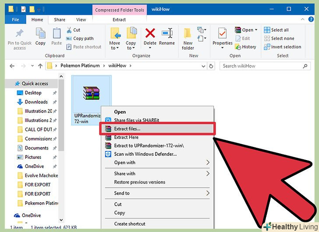This screenshot has height=232, width=319.
Task: Click the Quick Access Toolbar properties icon
Action: click(23, 9)
